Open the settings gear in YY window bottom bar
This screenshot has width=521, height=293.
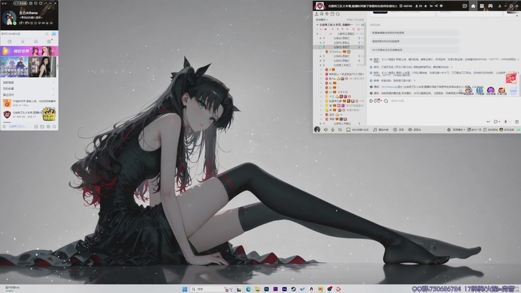[48, 126]
